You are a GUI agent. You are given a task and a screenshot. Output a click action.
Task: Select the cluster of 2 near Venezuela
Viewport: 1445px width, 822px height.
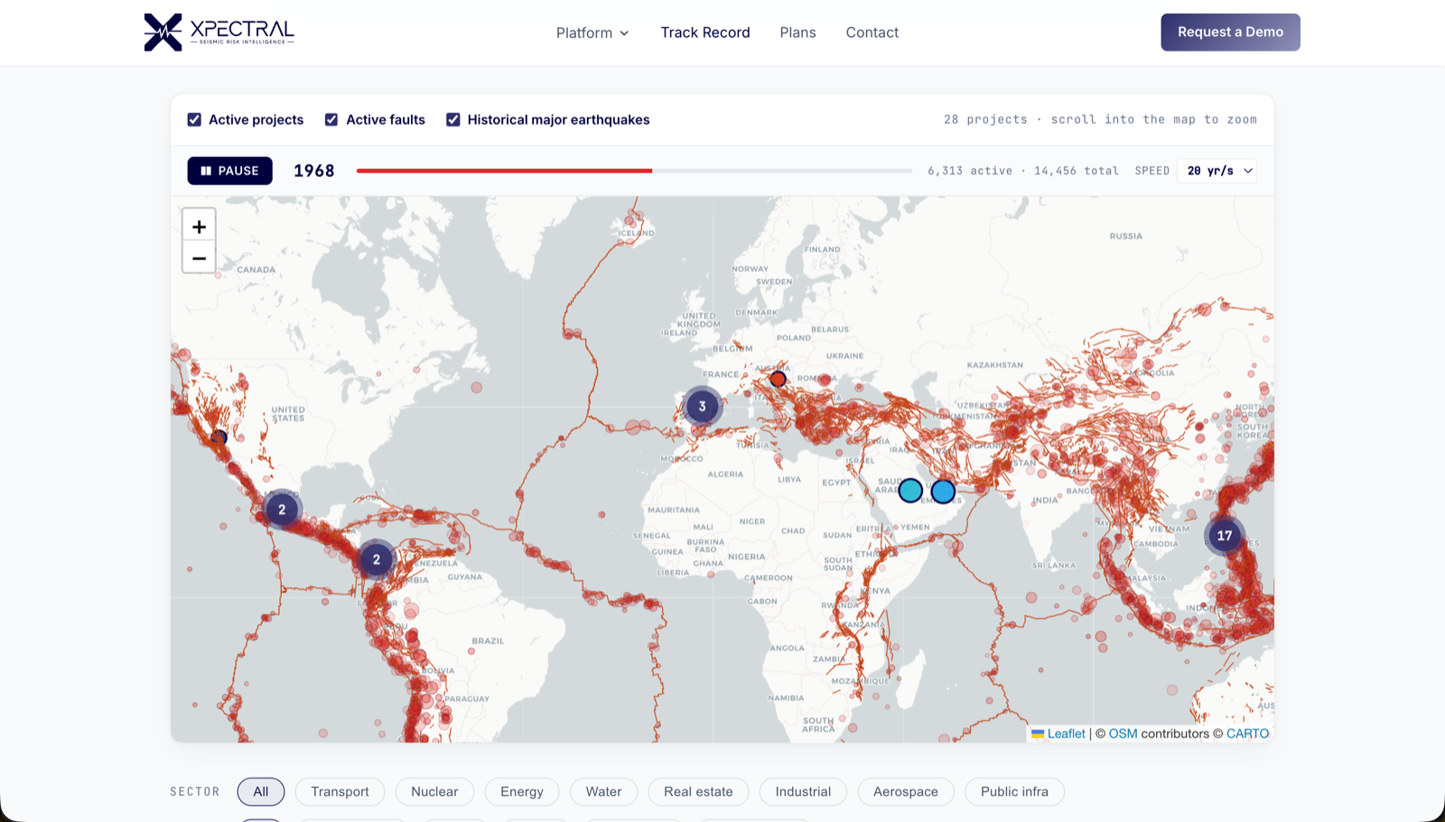coord(377,559)
